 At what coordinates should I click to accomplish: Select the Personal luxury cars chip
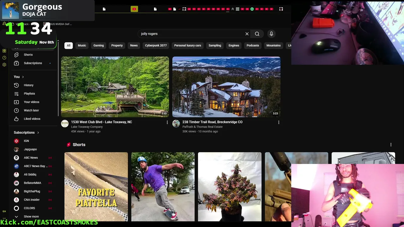coord(187,45)
